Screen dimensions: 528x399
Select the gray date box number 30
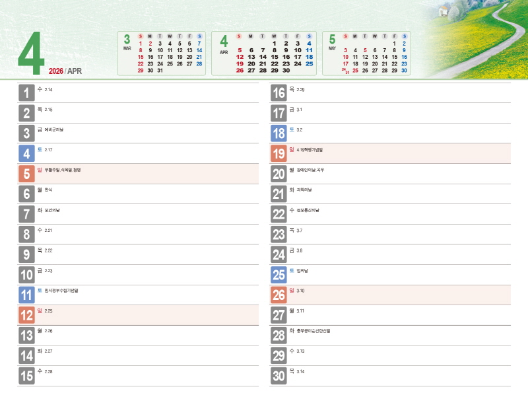point(279,376)
